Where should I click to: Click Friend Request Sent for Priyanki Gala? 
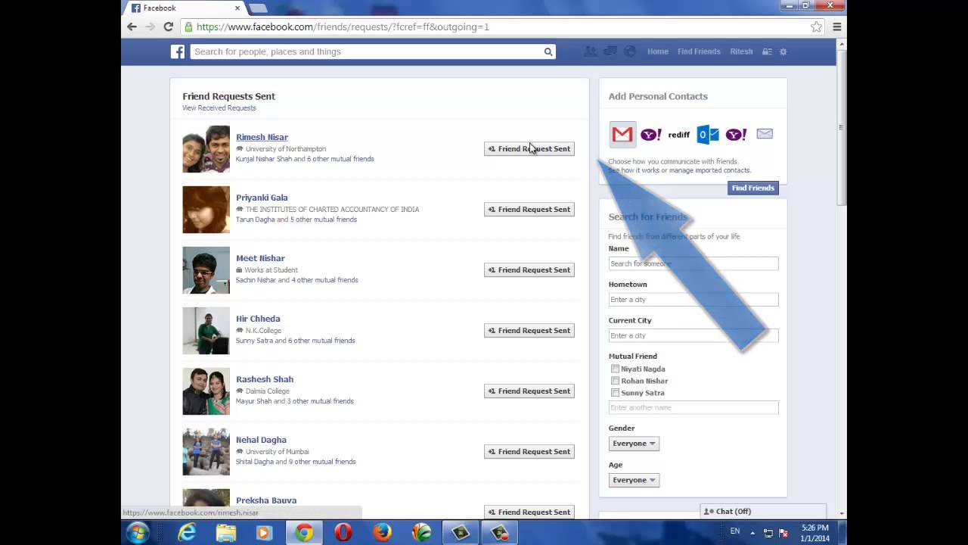529,209
